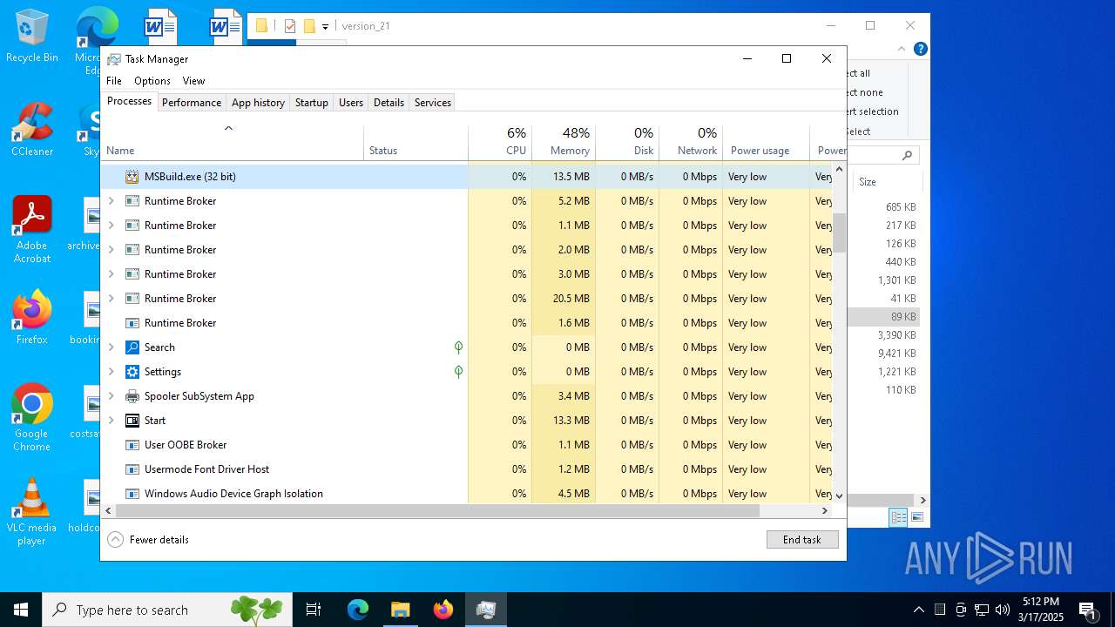The image size is (1115, 627).
Task: Click the Status column header
Action: tap(416, 144)
